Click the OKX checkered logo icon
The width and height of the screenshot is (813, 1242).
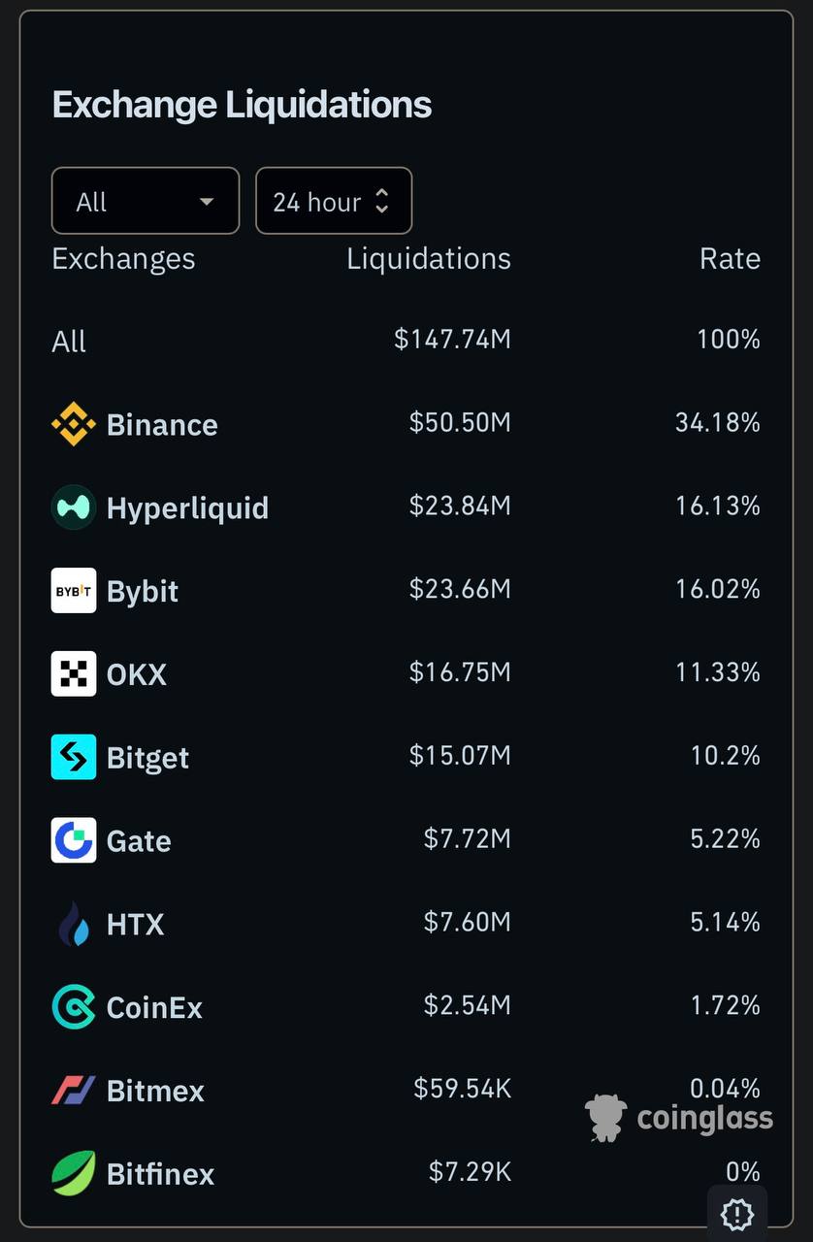click(74, 674)
